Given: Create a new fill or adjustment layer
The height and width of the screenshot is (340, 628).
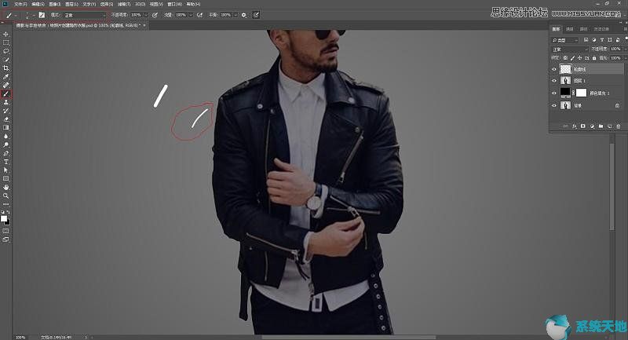Looking at the screenshot, I should coord(592,126).
